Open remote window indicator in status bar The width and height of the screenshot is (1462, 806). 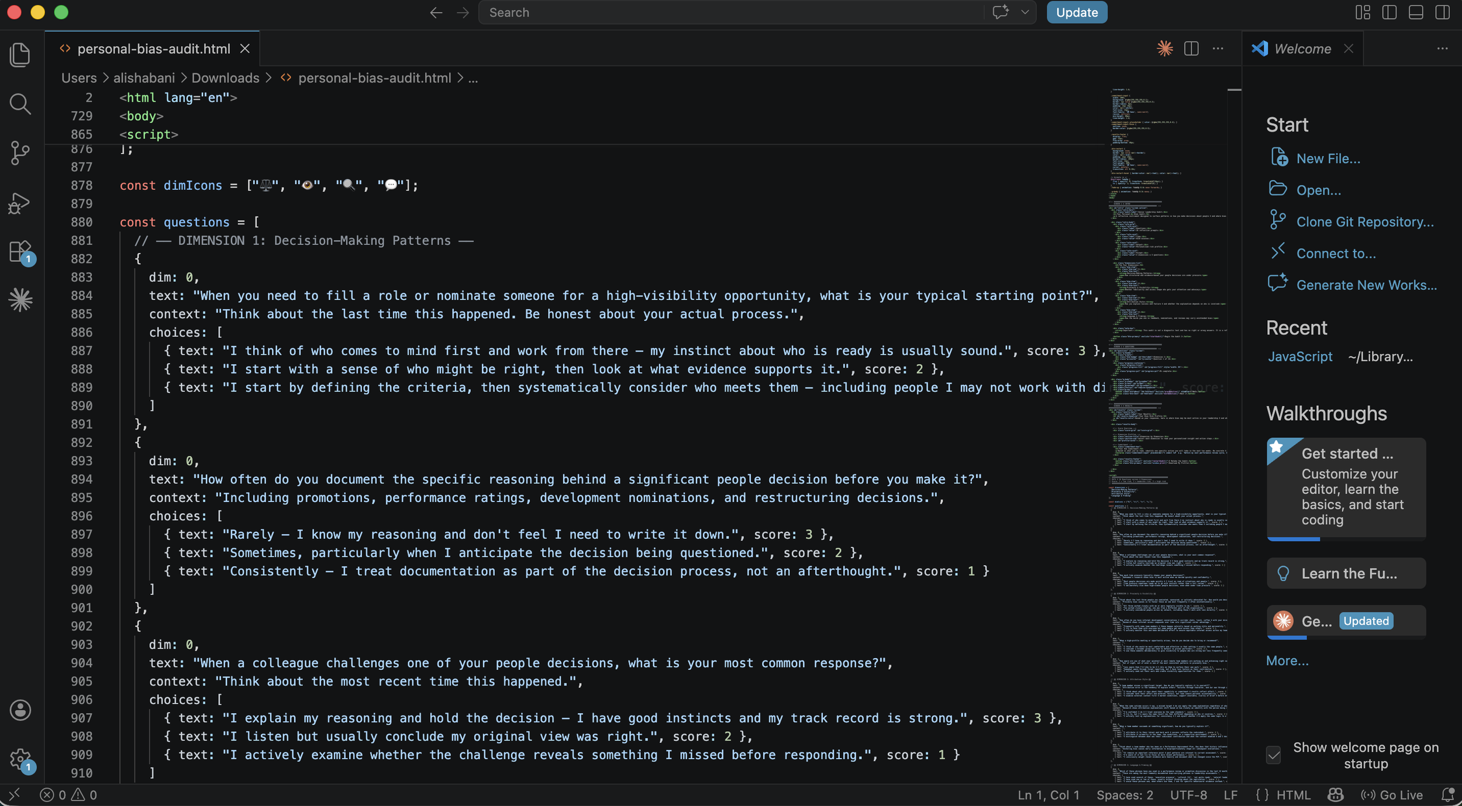point(15,795)
